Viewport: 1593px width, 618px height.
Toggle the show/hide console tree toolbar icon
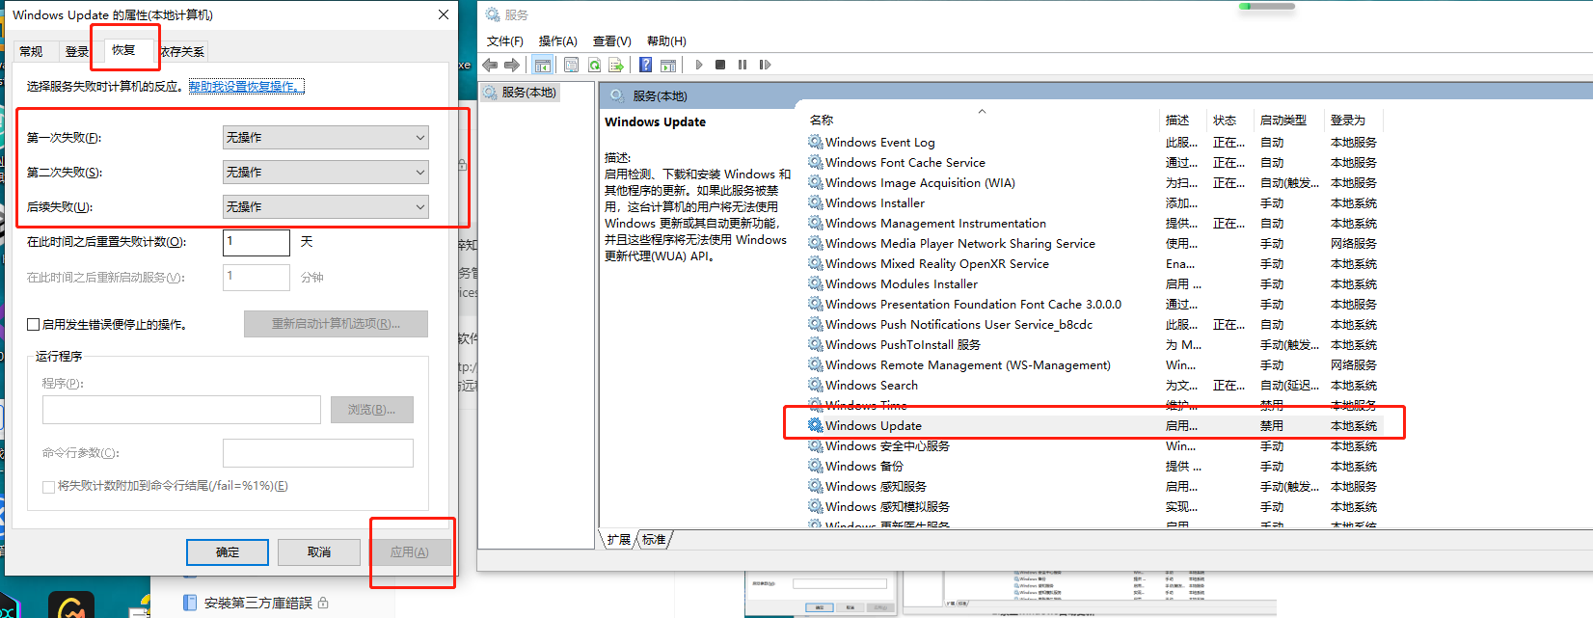pos(543,65)
